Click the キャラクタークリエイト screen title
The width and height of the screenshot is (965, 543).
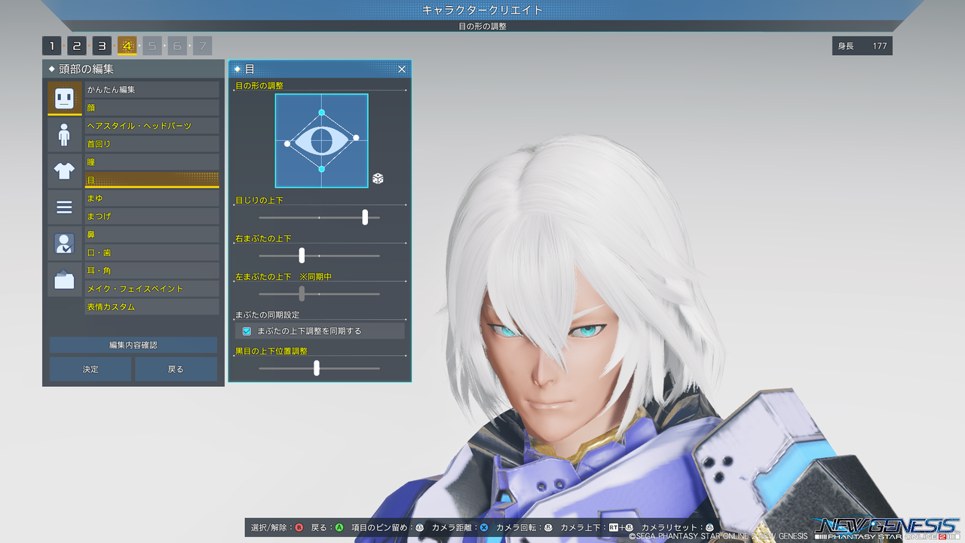tap(482, 10)
